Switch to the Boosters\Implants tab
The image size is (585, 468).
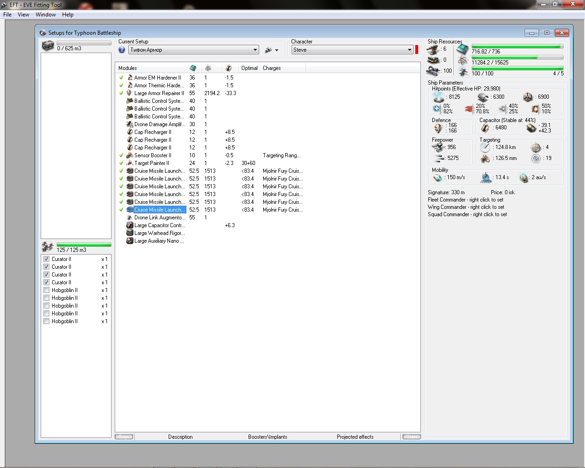pos(268,437)
